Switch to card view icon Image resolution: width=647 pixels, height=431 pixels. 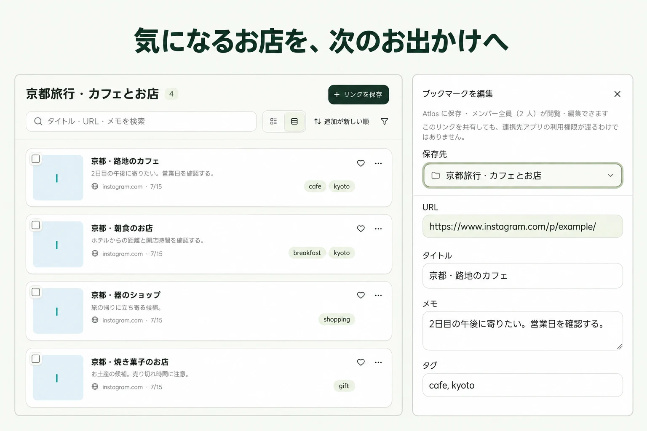[x=294, y=121]
